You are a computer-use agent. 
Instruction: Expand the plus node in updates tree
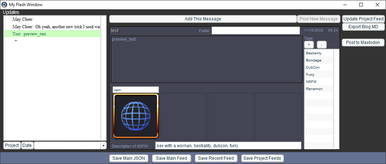click(x=16, y=41)
